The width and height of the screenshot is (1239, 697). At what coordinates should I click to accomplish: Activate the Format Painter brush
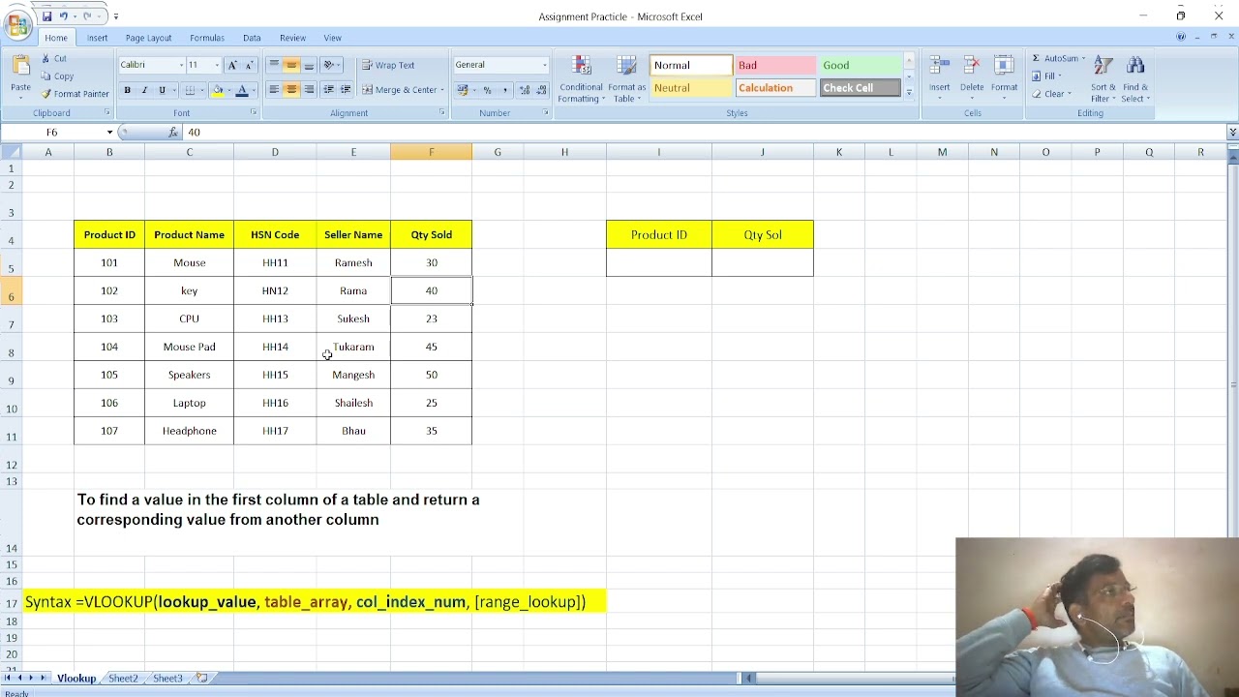coord(75,94)
